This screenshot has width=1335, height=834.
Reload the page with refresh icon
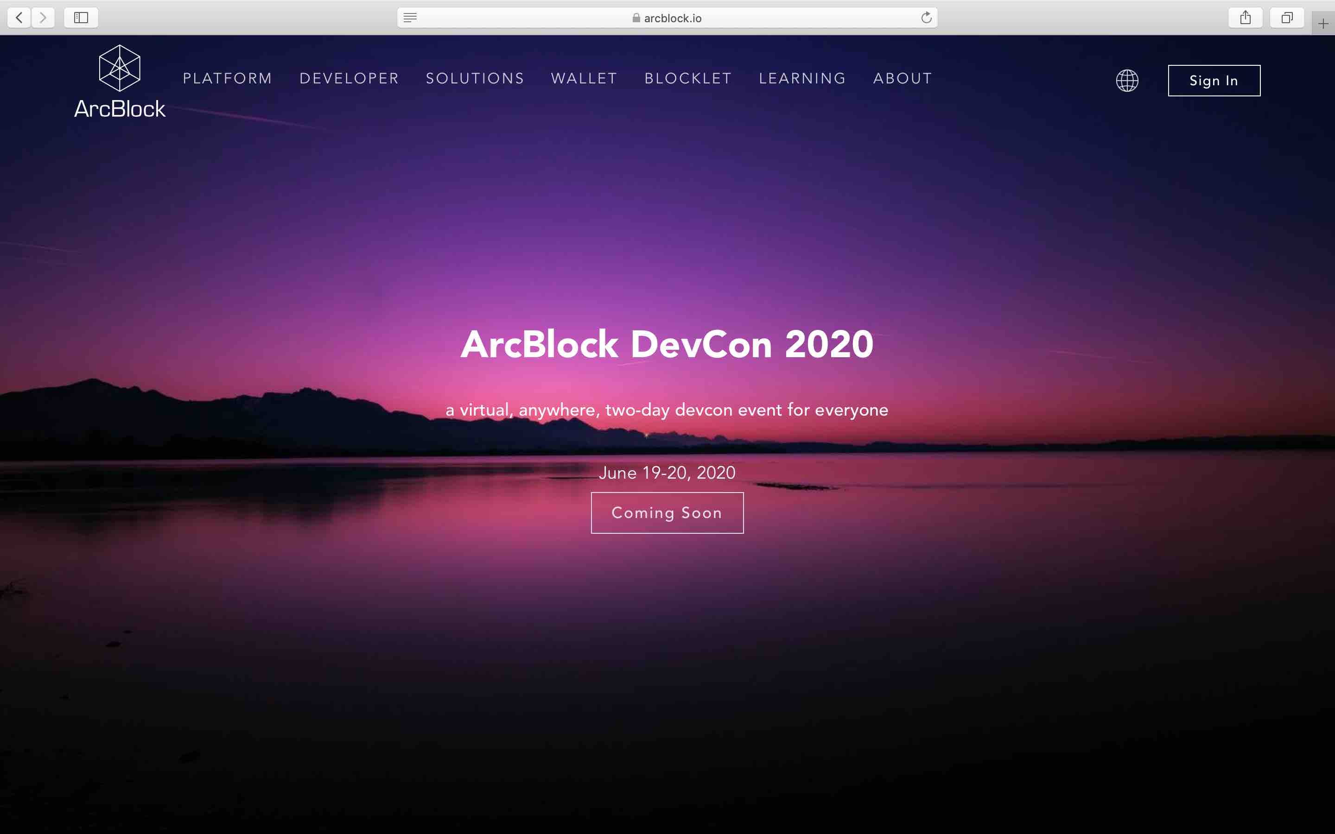(x=926, y=18)
